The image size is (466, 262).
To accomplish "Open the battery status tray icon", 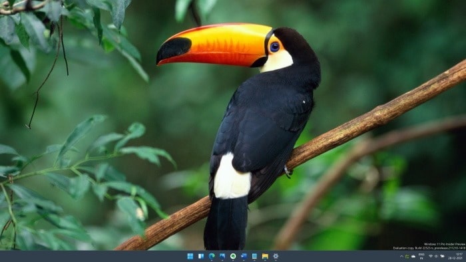I will [x=442, y=256].
